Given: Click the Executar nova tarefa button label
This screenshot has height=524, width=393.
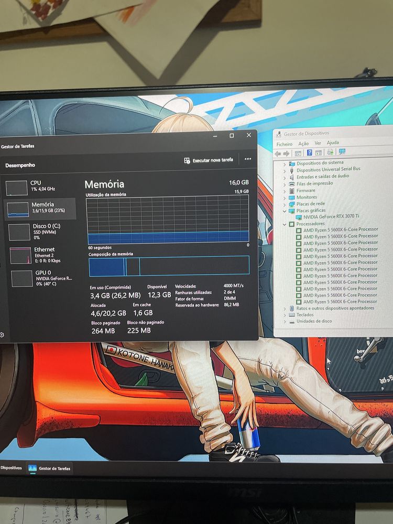Looking at the screenshot, I should [213, 160].
